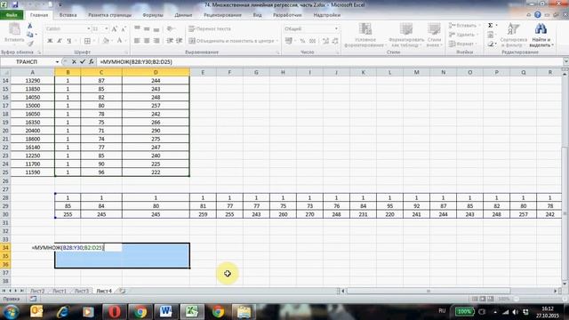Center text horizontally
The height and width of the screenshot is (320, 569).
click(147, 41)
